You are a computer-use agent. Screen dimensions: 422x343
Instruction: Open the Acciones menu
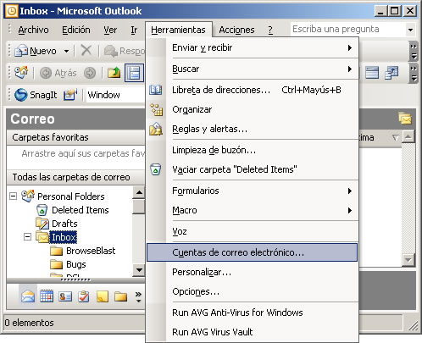[236, 30]
